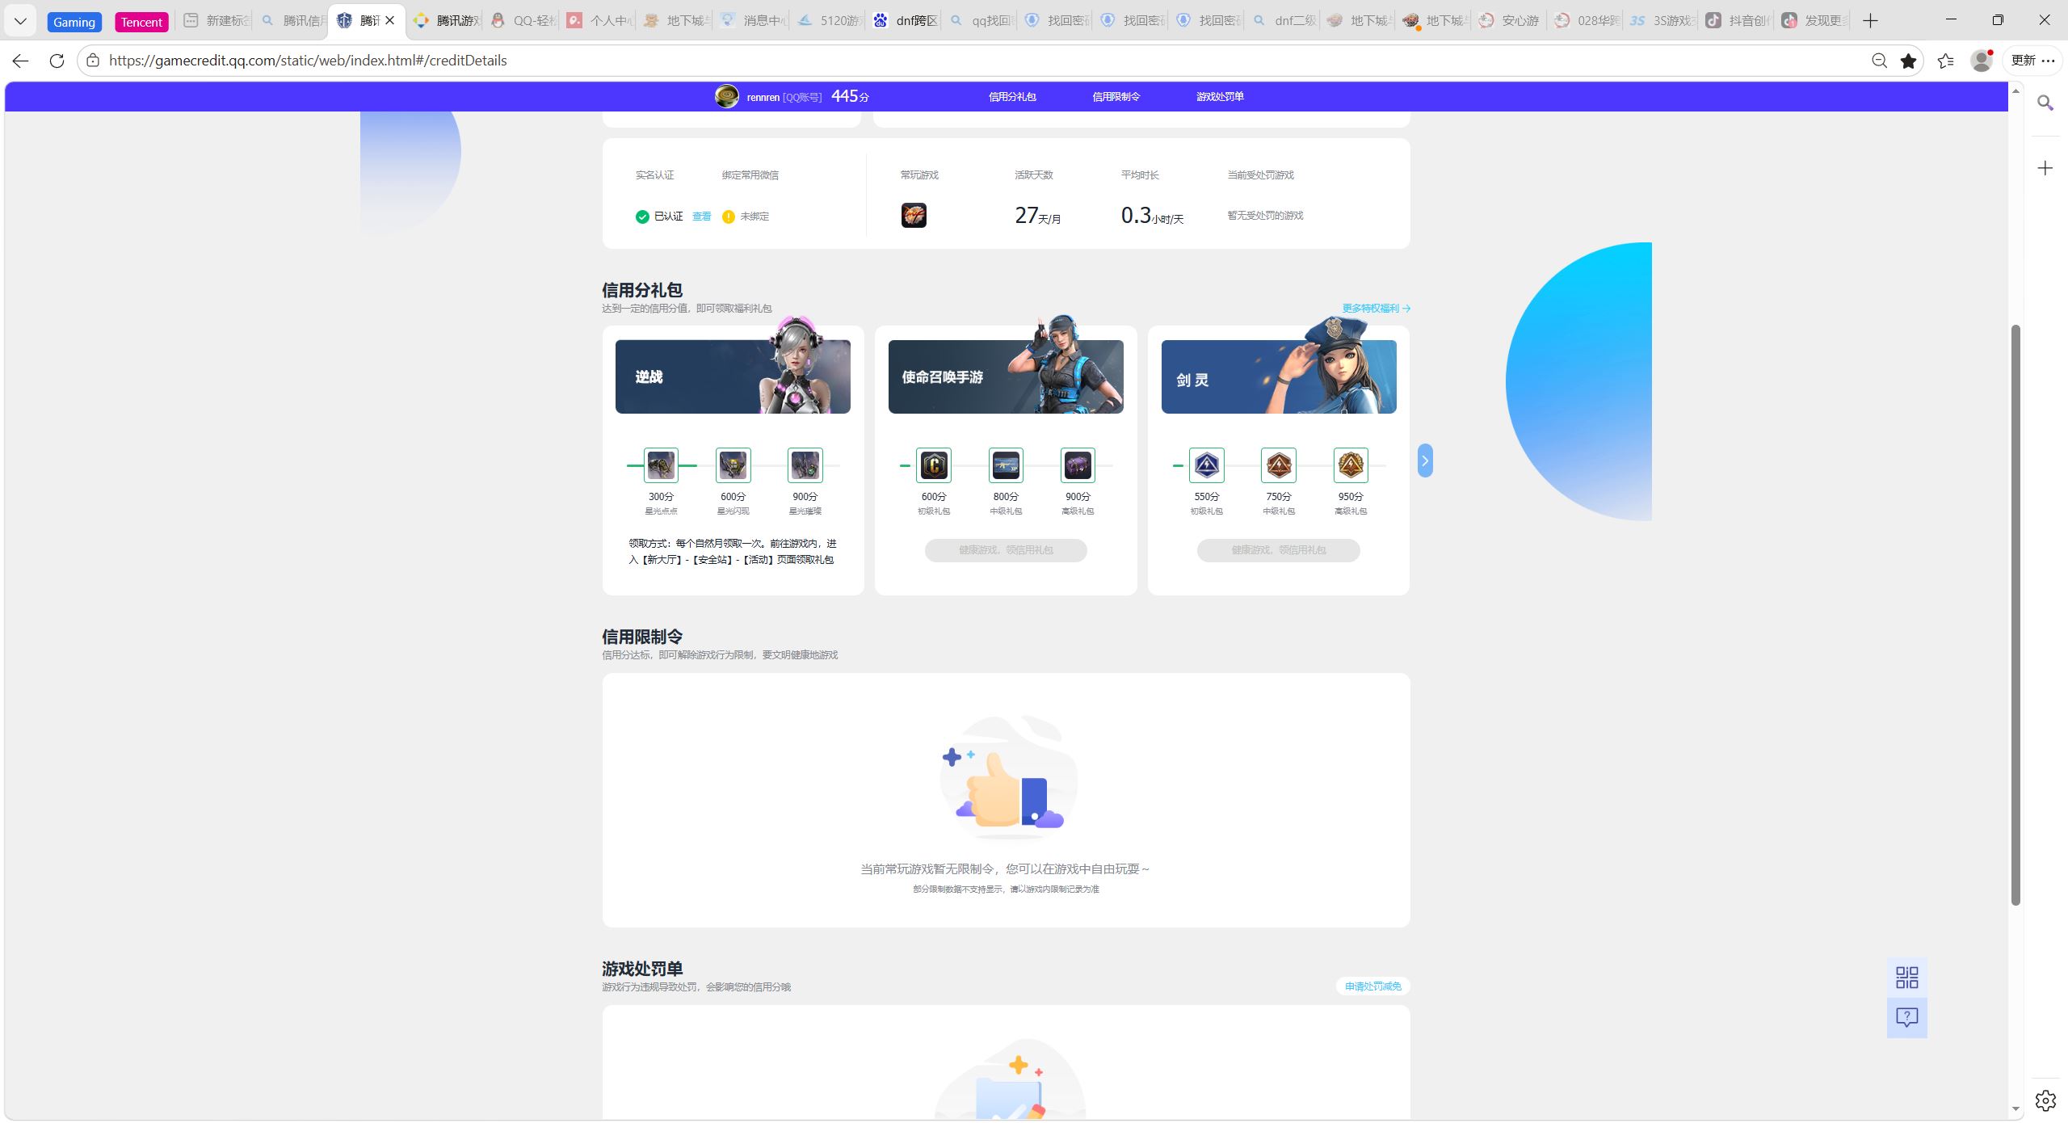The width and height of the screenshot is (2068, 1123).
Task: Open the help feedback floating icon
Action: (1906, 1017)
